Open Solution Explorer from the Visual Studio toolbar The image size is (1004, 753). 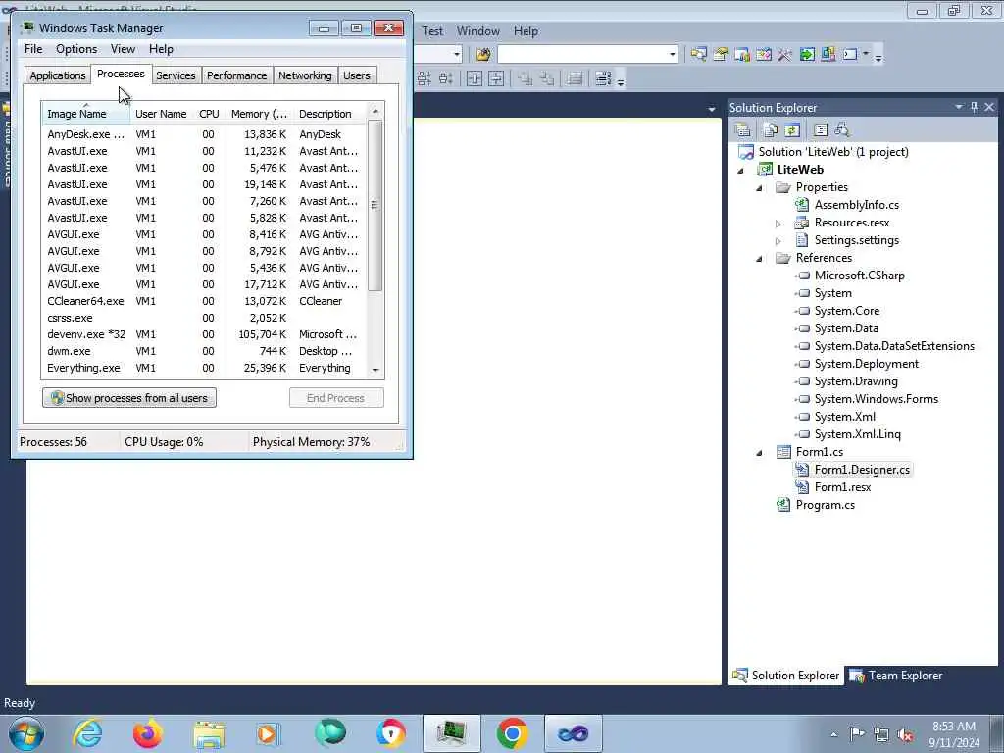point(699,55)
